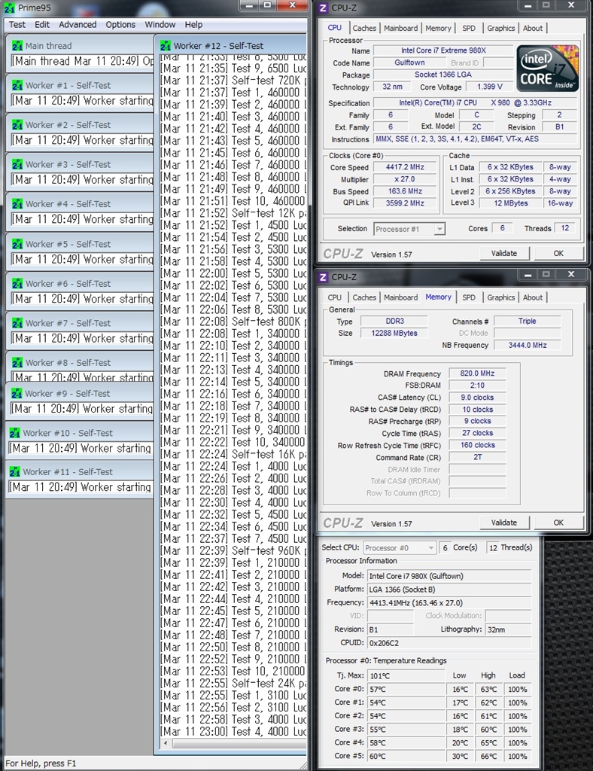Click OK in the top CPU-Z window
This screenshot has width=593, height=771.
558,254
